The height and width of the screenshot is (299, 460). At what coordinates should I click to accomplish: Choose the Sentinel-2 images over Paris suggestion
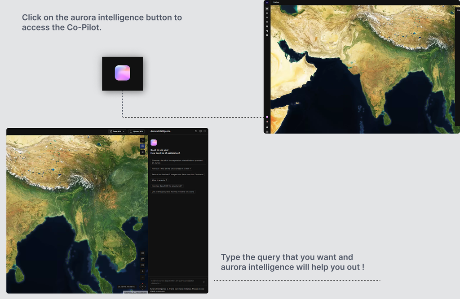[177, 174]
